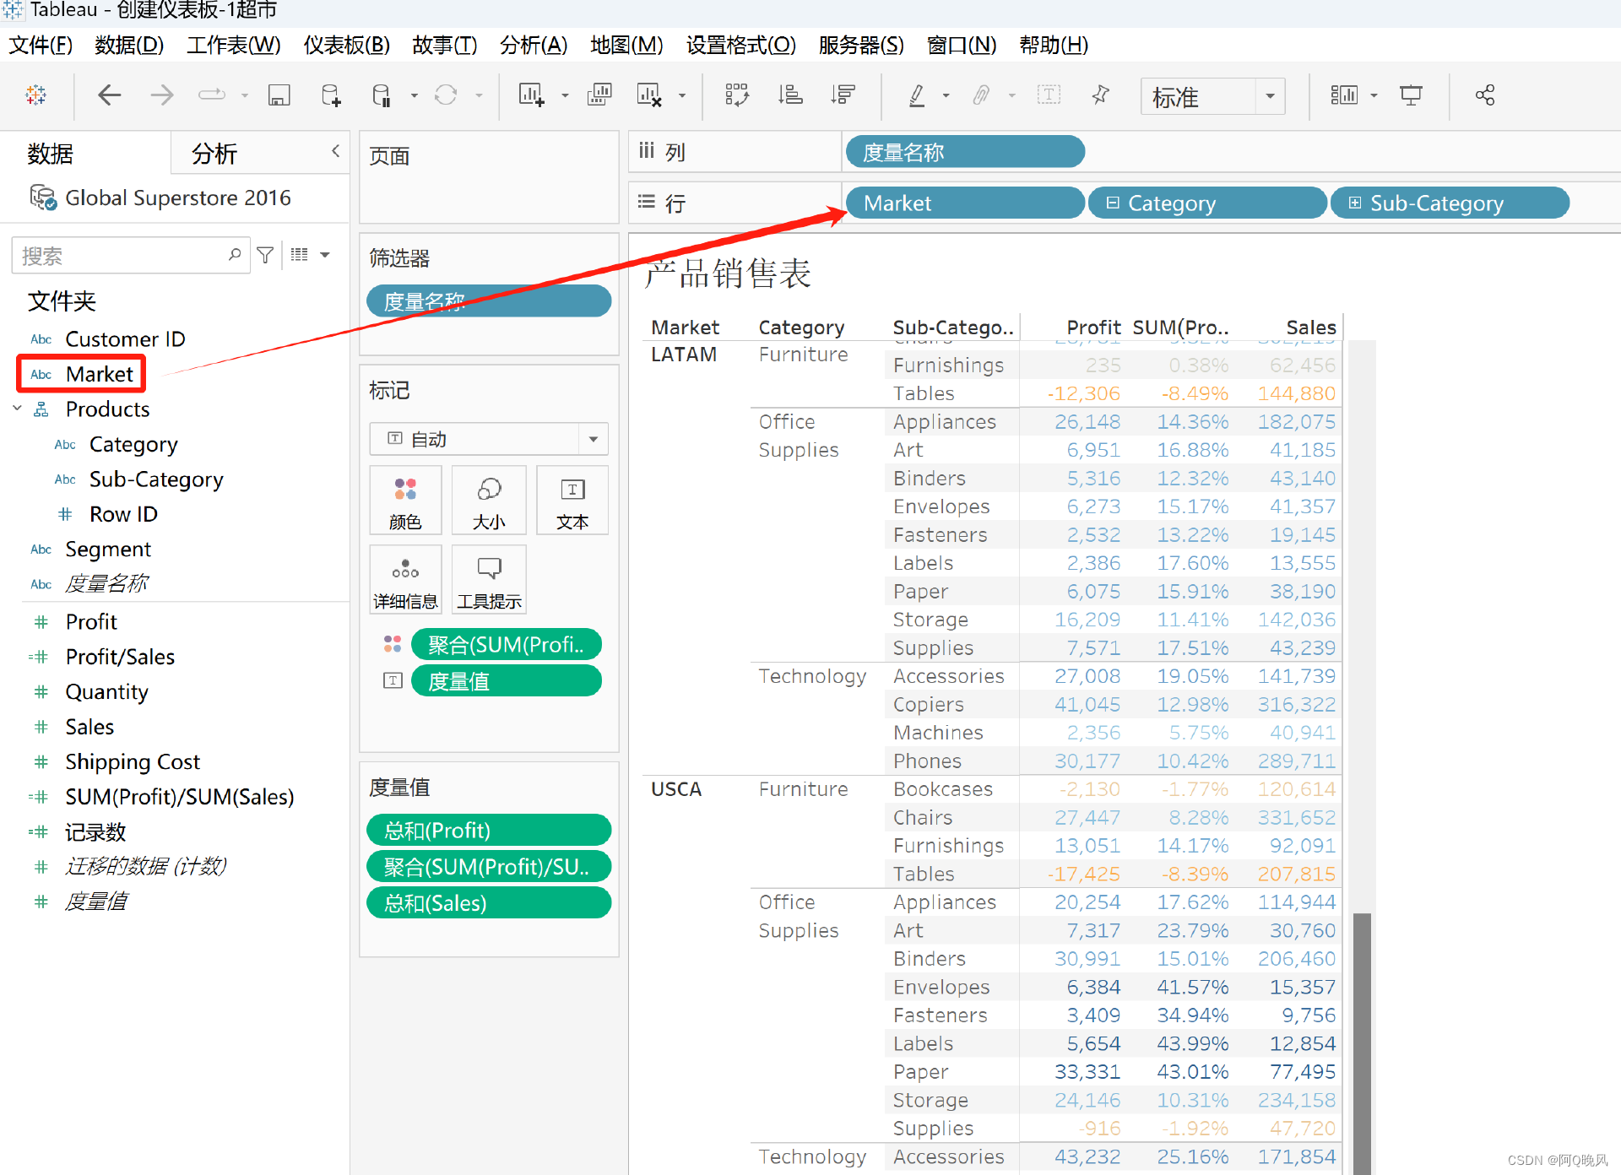The image size is (1621, 1175).
Task: Click the swap rows and columns icon
Action: 736,95
